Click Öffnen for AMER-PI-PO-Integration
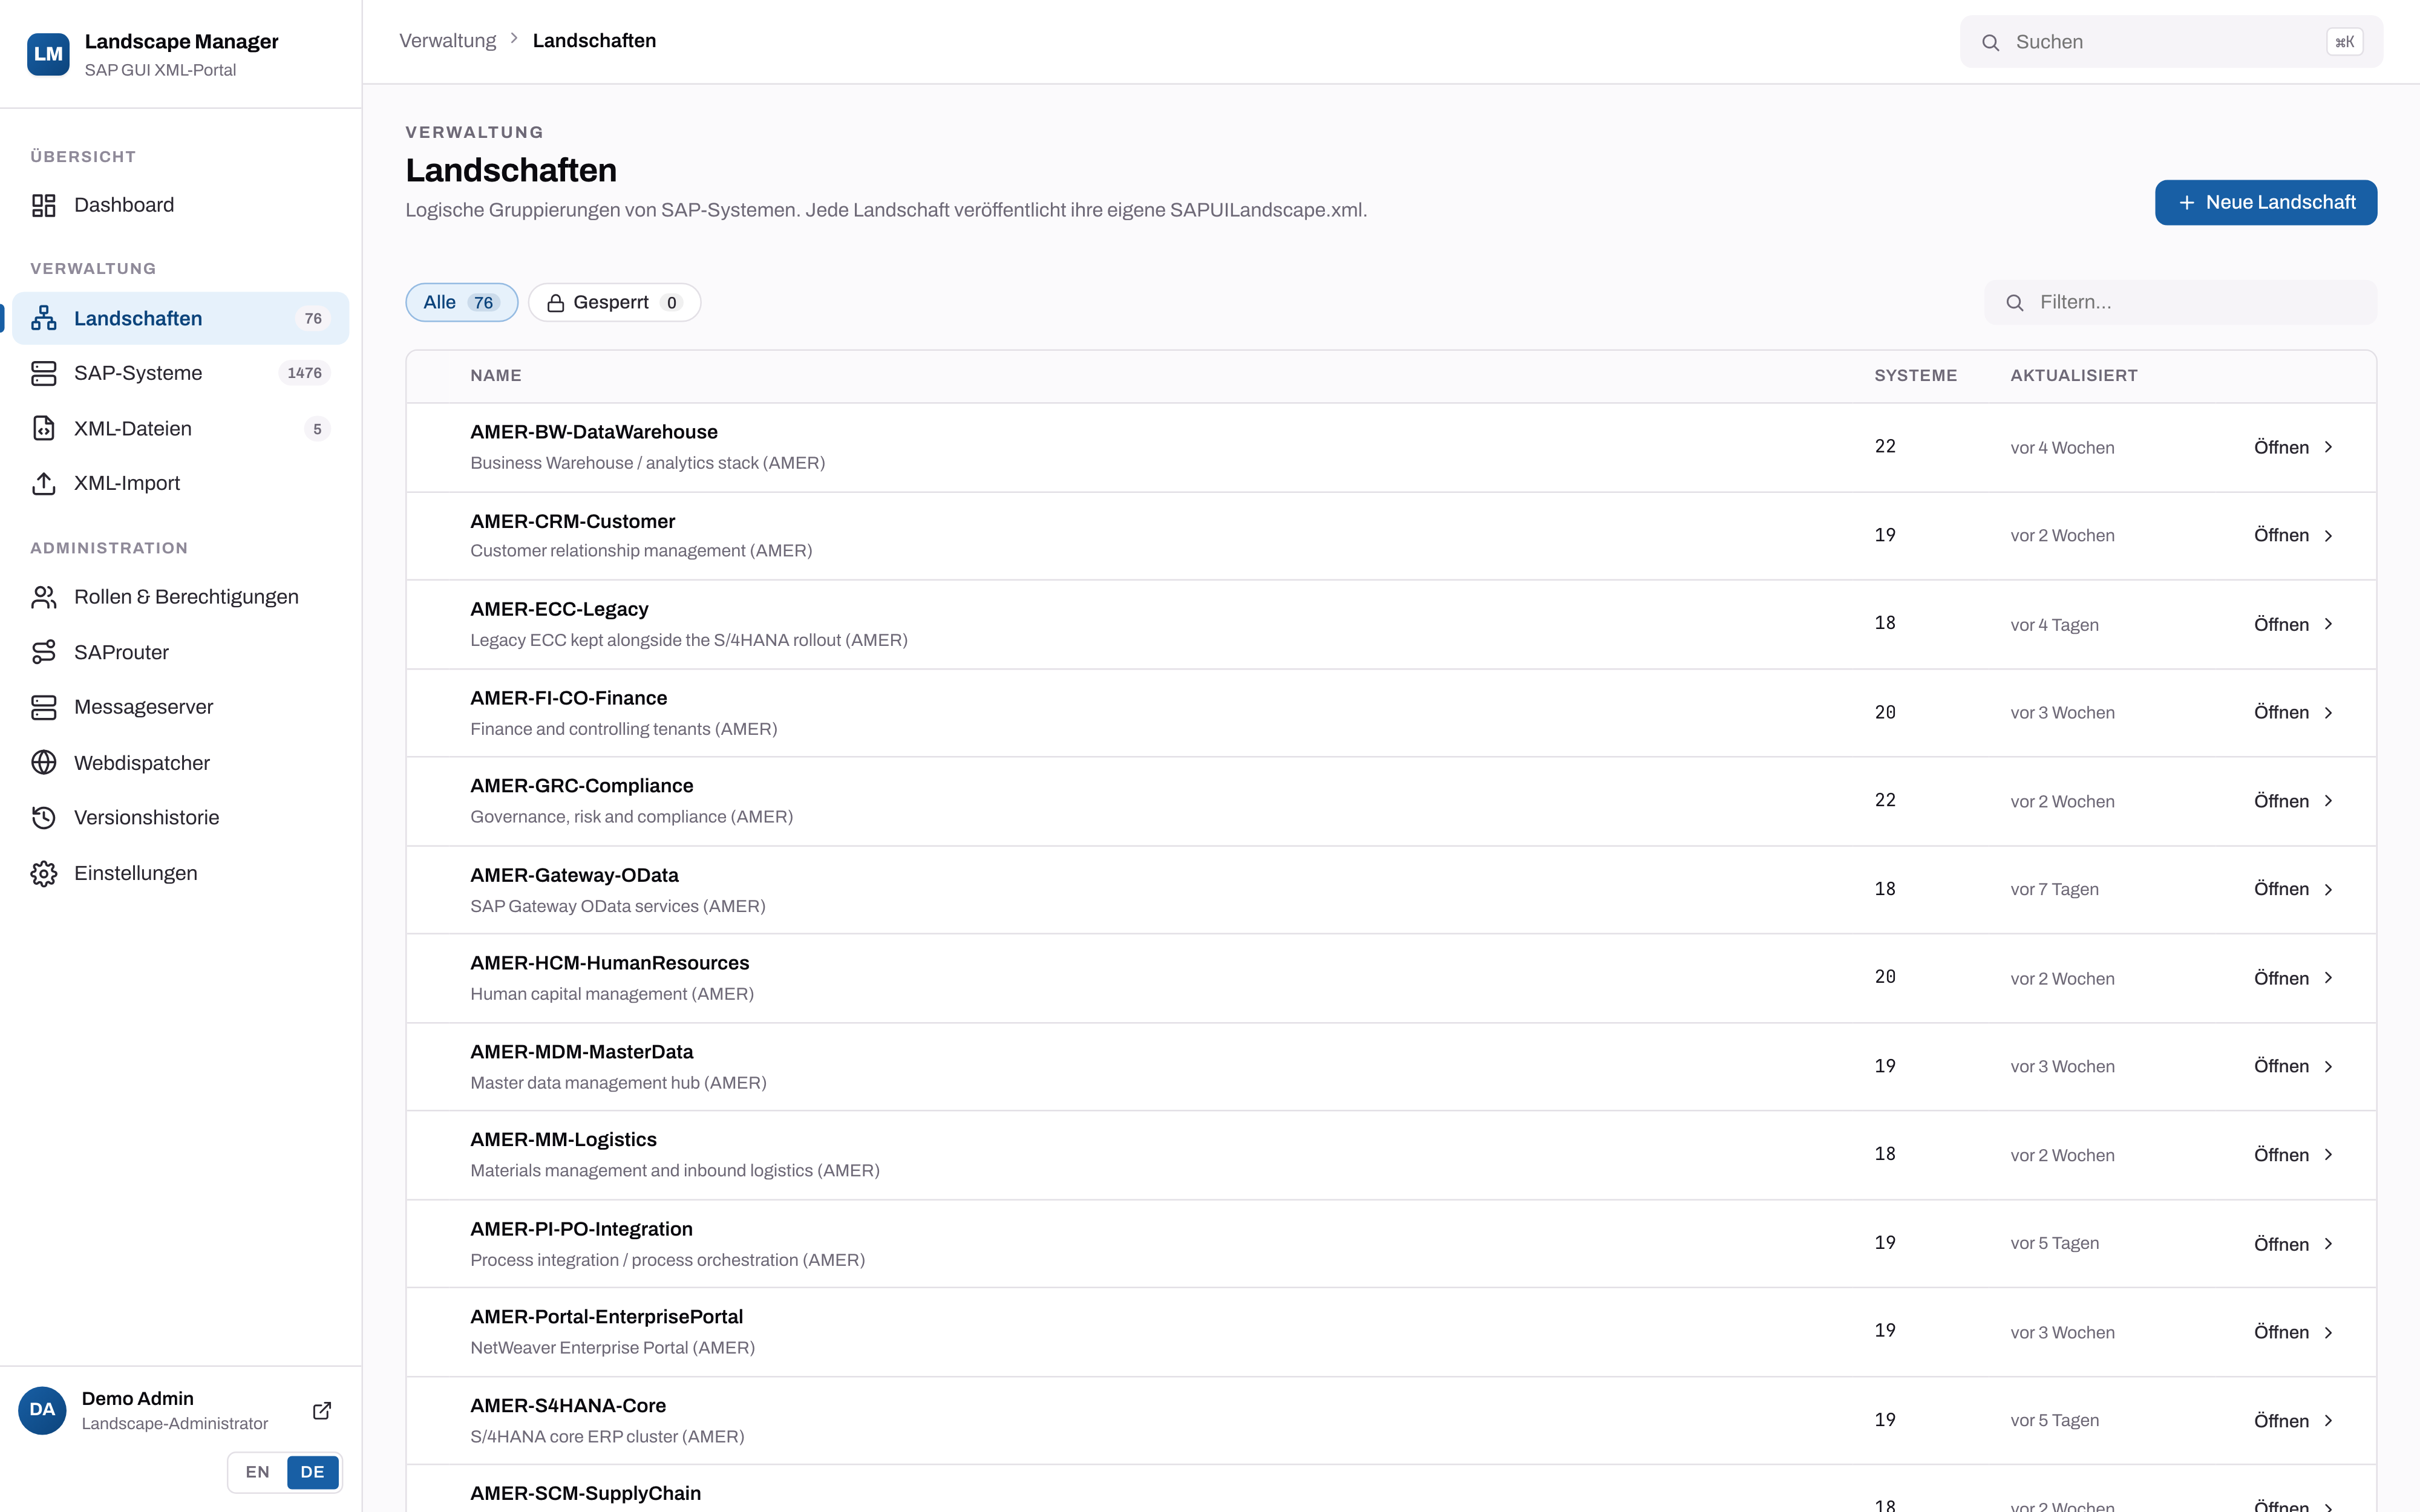Viewport: 2420px width, 1512px height. [2293, 1244]
